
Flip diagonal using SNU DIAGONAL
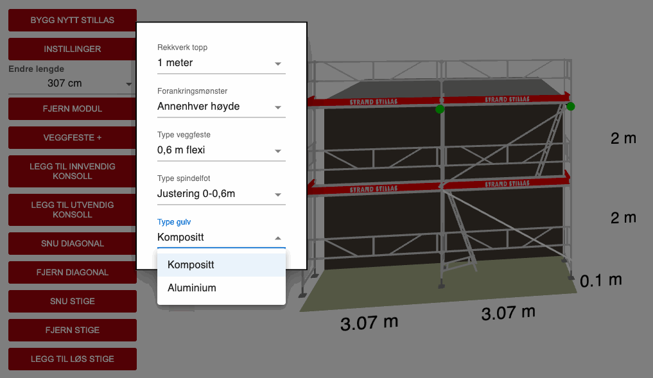tap(72, 244)
